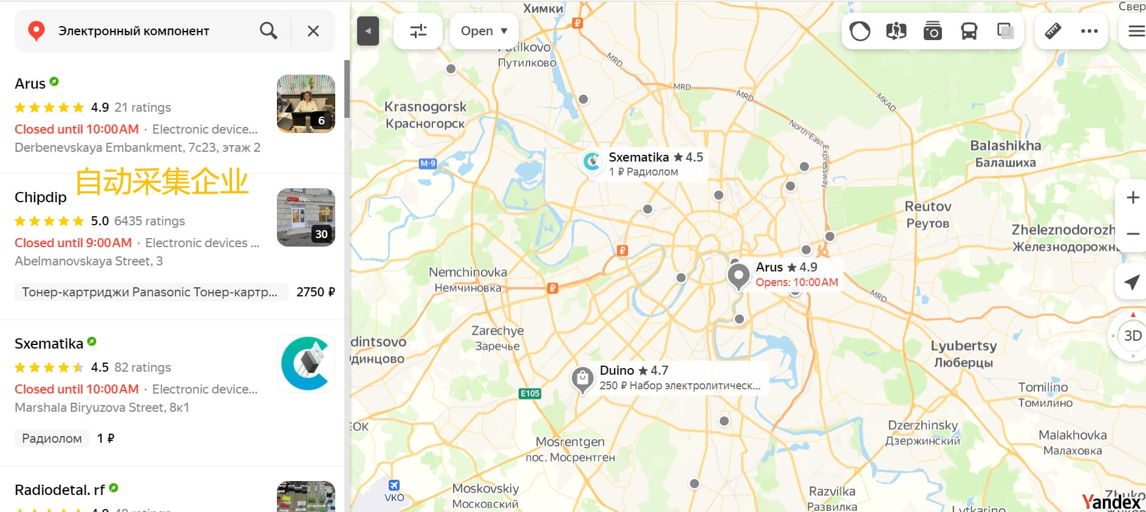Zoom in with the plus button
The width and height of the screenshot is (1146, 512).
click(x=1133, y=197)
